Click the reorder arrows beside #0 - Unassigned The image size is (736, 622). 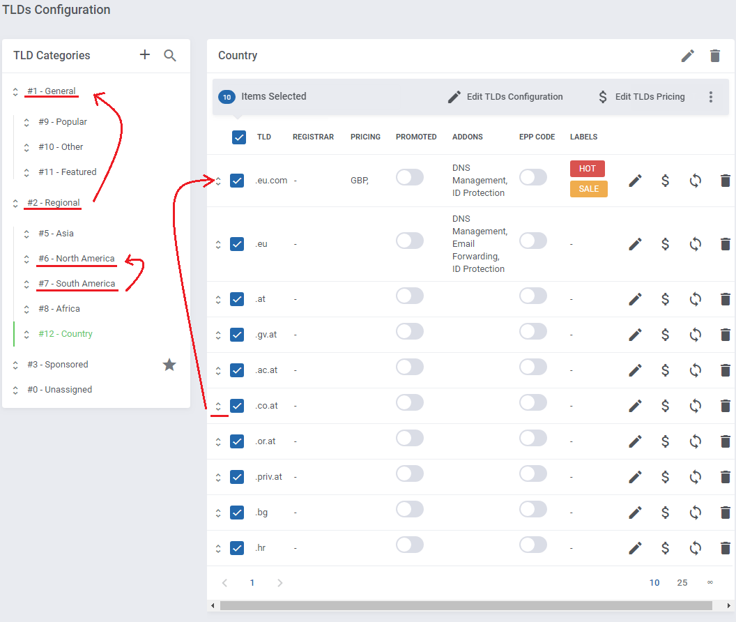point(15,390)
